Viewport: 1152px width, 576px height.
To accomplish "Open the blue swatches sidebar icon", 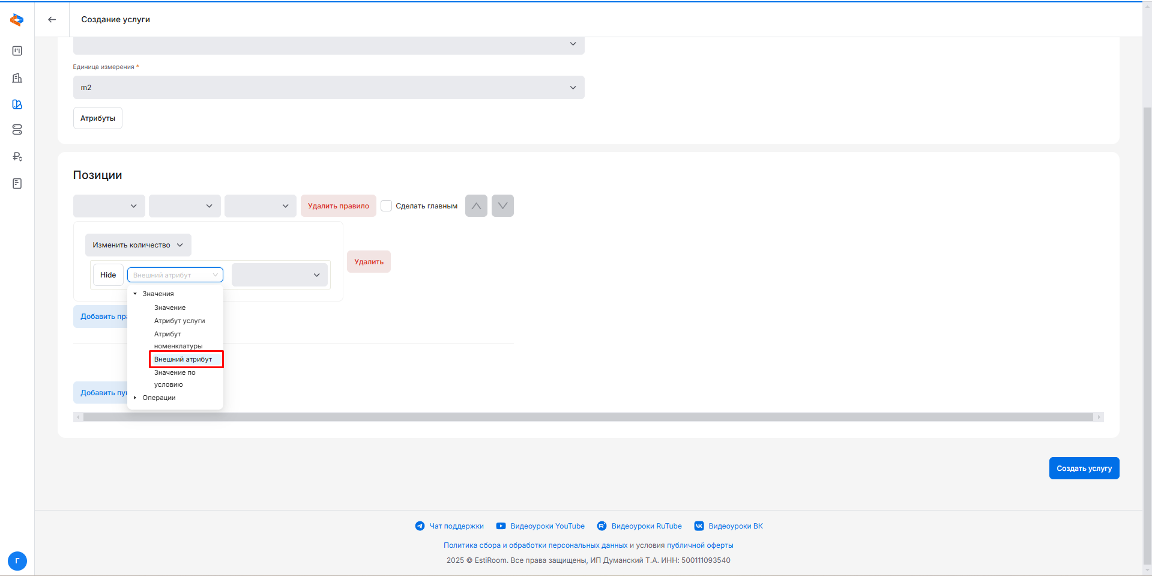I will tap(17, 105).
